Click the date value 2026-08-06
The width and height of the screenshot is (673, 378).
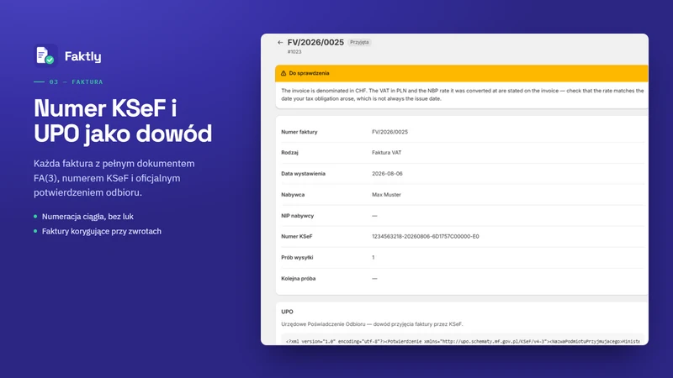tap(387, 174)
